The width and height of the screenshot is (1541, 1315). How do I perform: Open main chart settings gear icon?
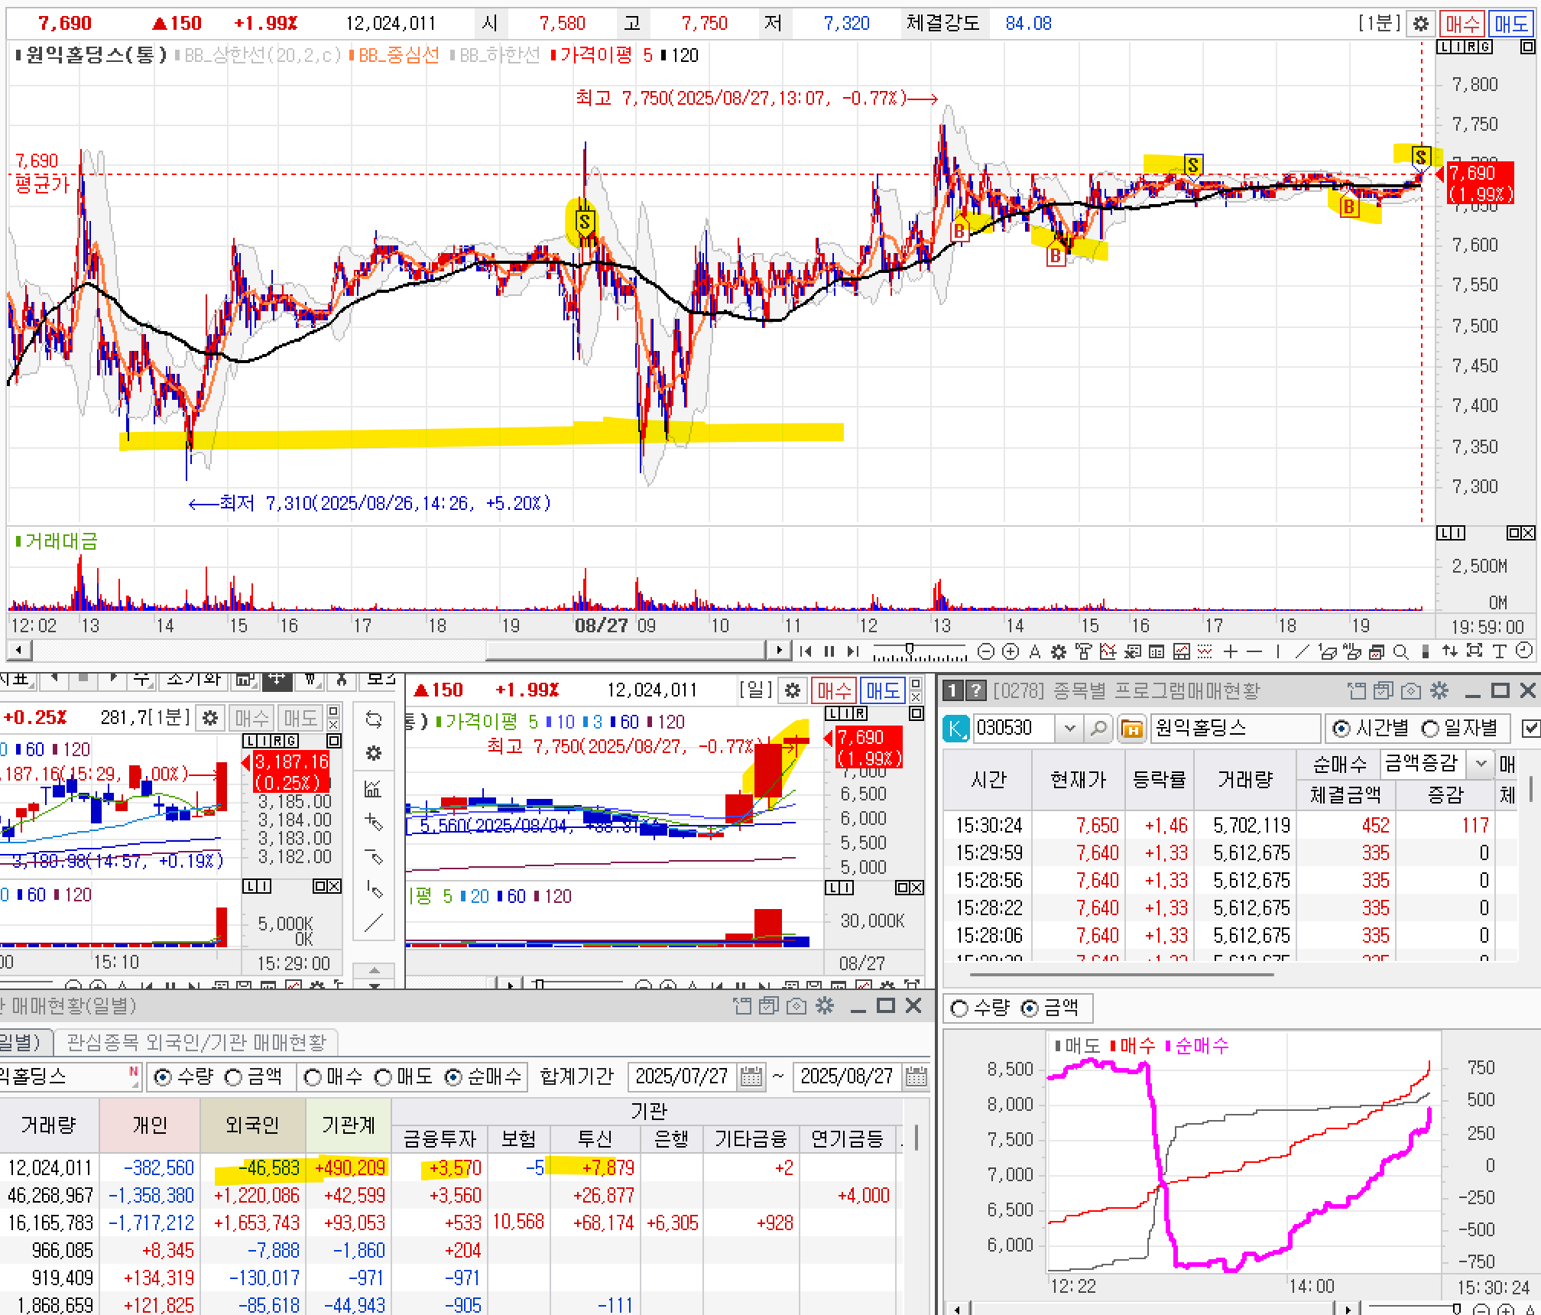click(x=1420, y=24)
